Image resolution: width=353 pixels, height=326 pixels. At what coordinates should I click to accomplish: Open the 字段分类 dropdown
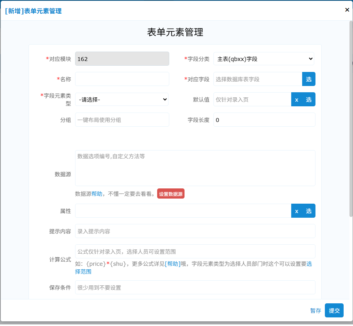click(264, 59)
